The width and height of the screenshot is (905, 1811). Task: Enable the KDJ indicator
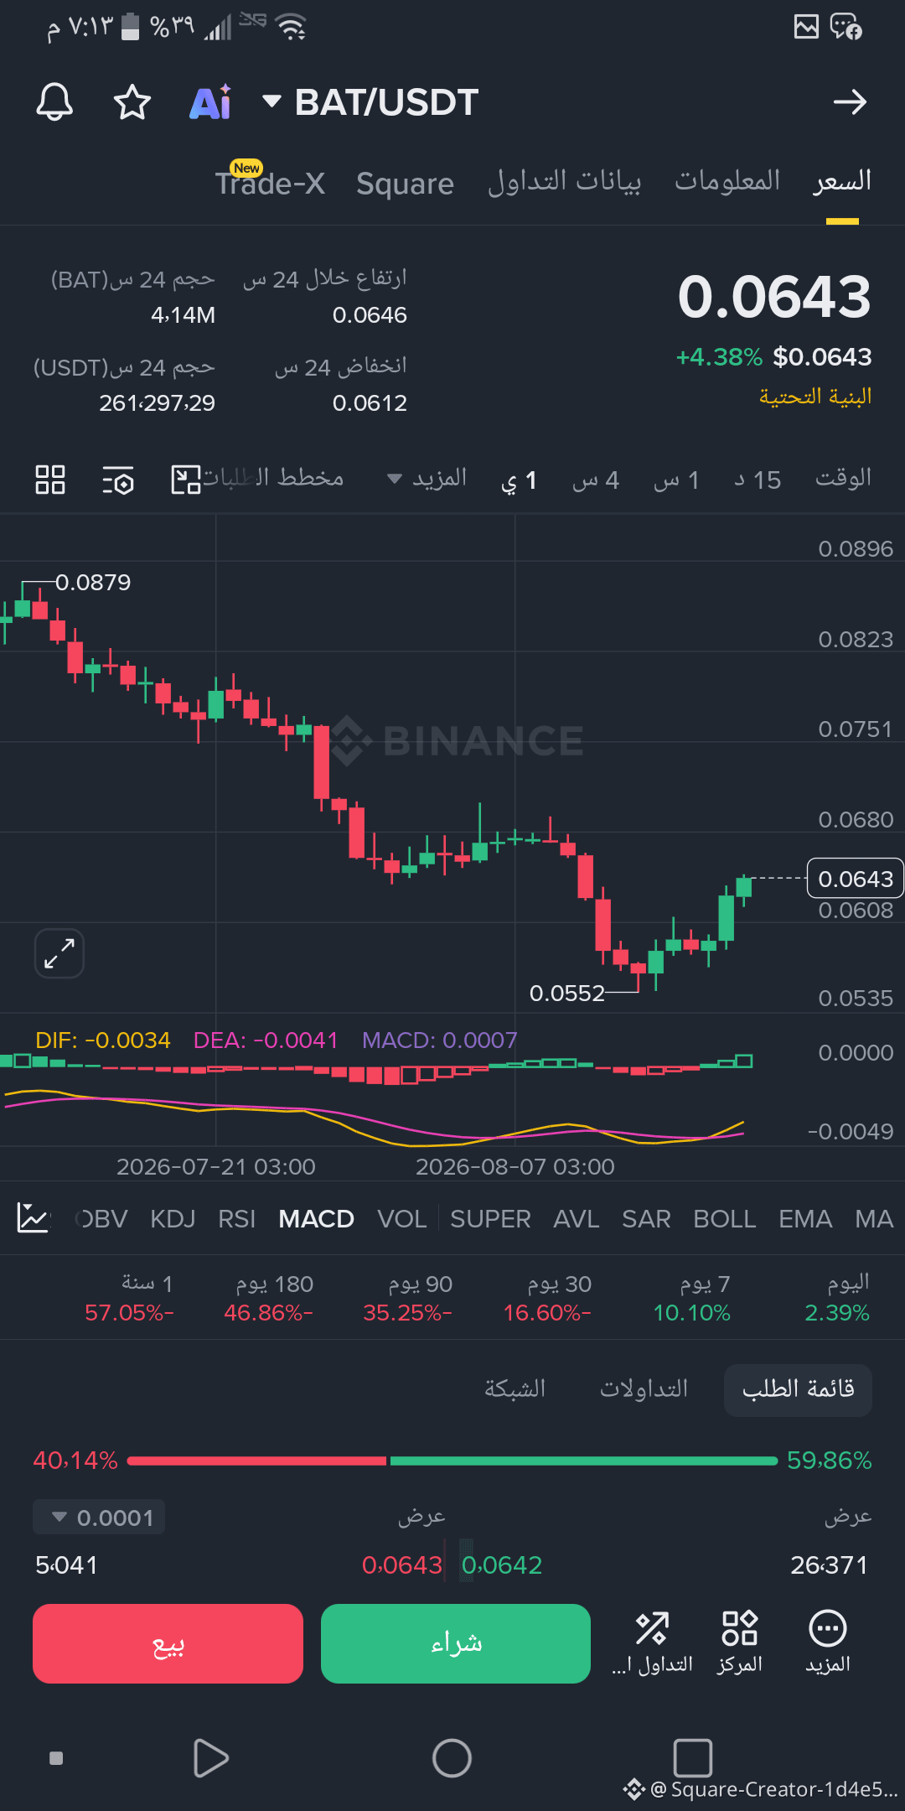click(173, 1219)
